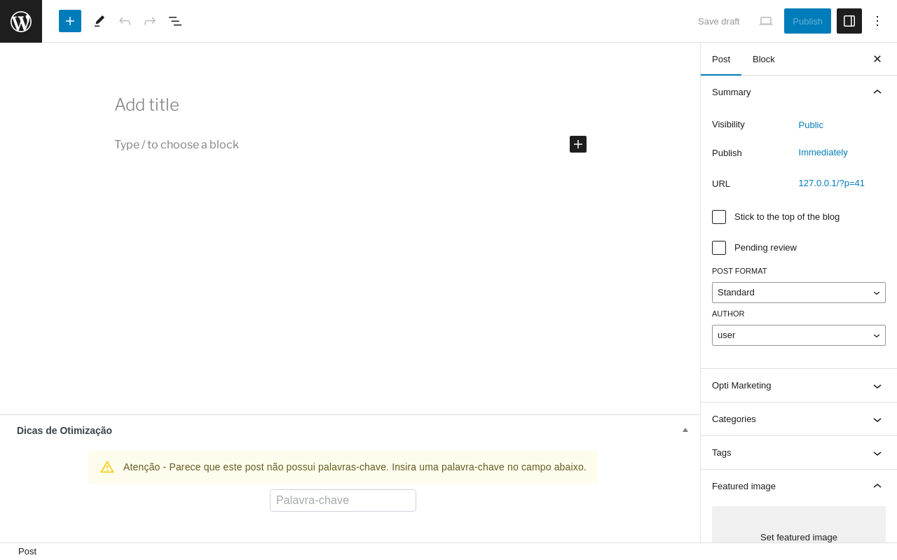Enable Stick to the top of the blog

pyautogui.click(x=719, y=217)
